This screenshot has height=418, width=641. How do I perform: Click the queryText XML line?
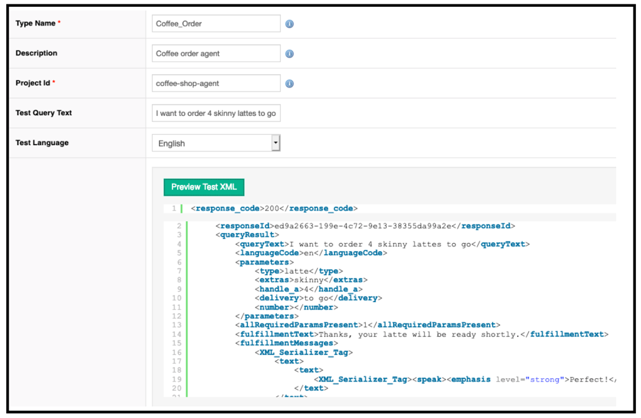click(x=382, y=244)
